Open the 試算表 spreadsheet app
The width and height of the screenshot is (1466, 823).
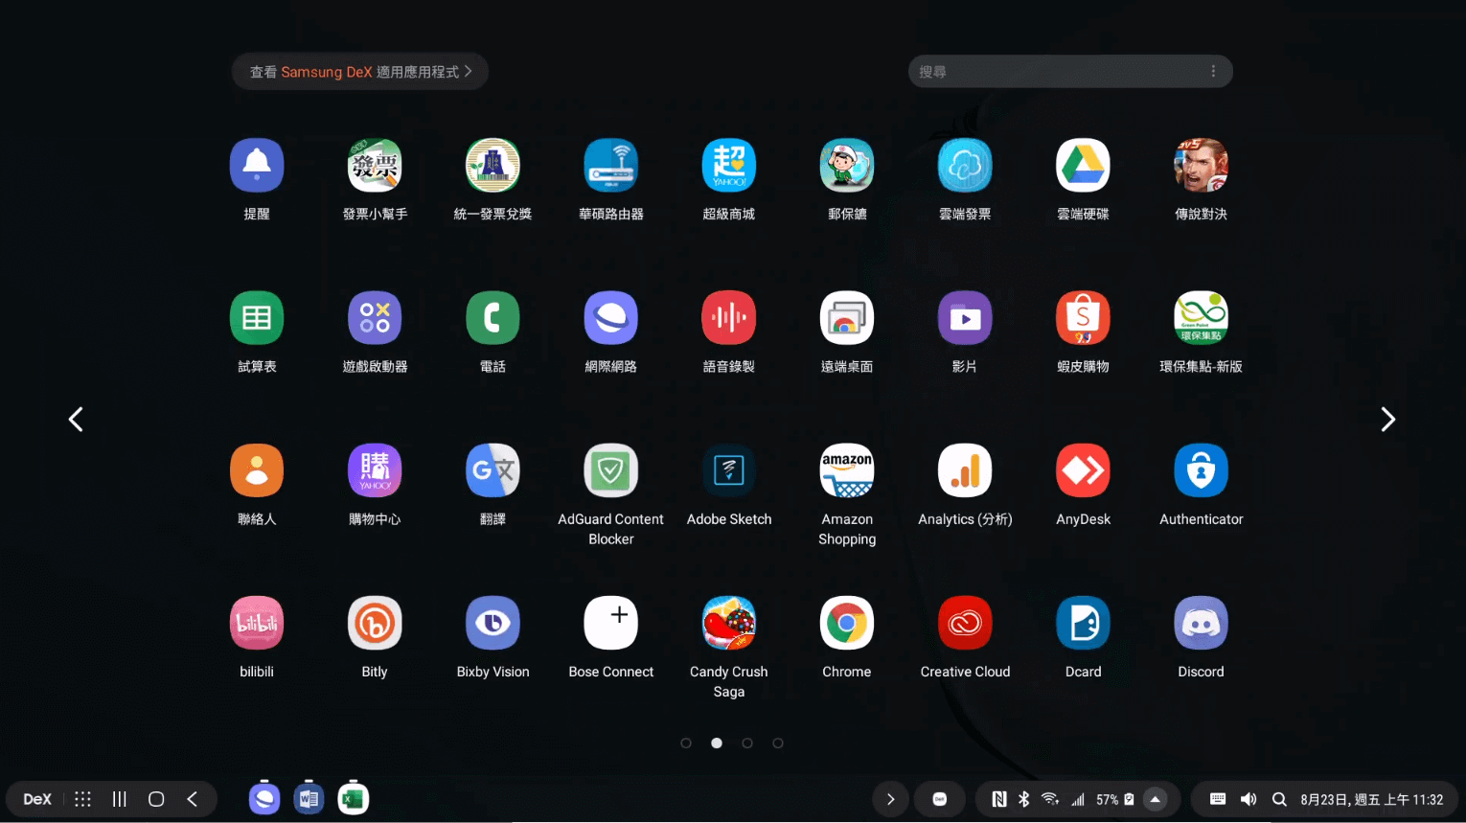(x=257, y=318)
